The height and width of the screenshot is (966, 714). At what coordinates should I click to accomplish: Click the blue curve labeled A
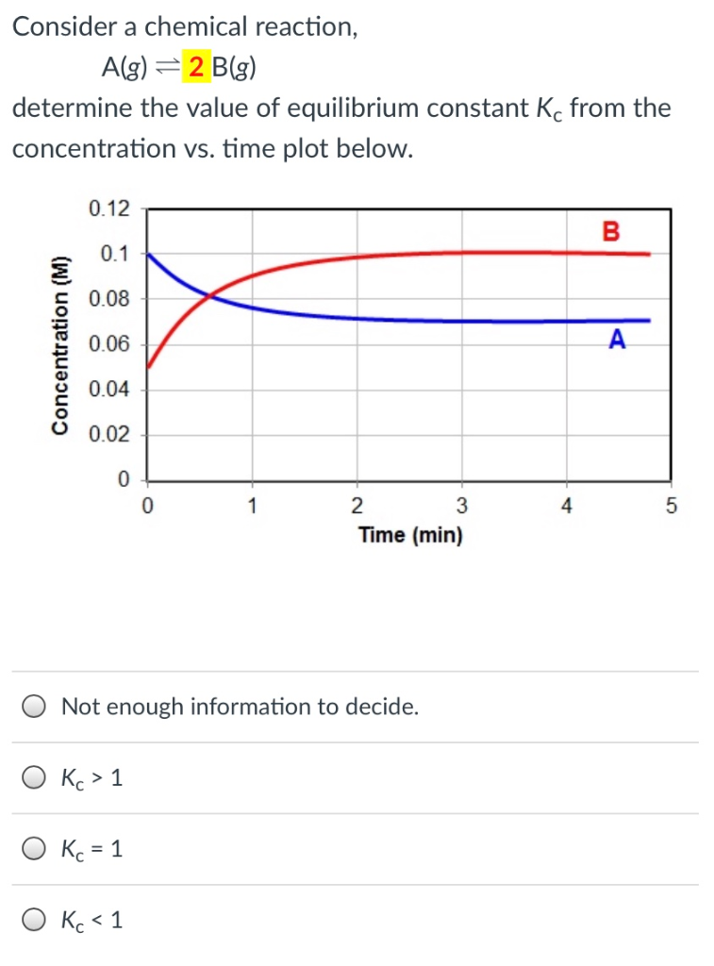pyautogui.click(x=424, y=320)
